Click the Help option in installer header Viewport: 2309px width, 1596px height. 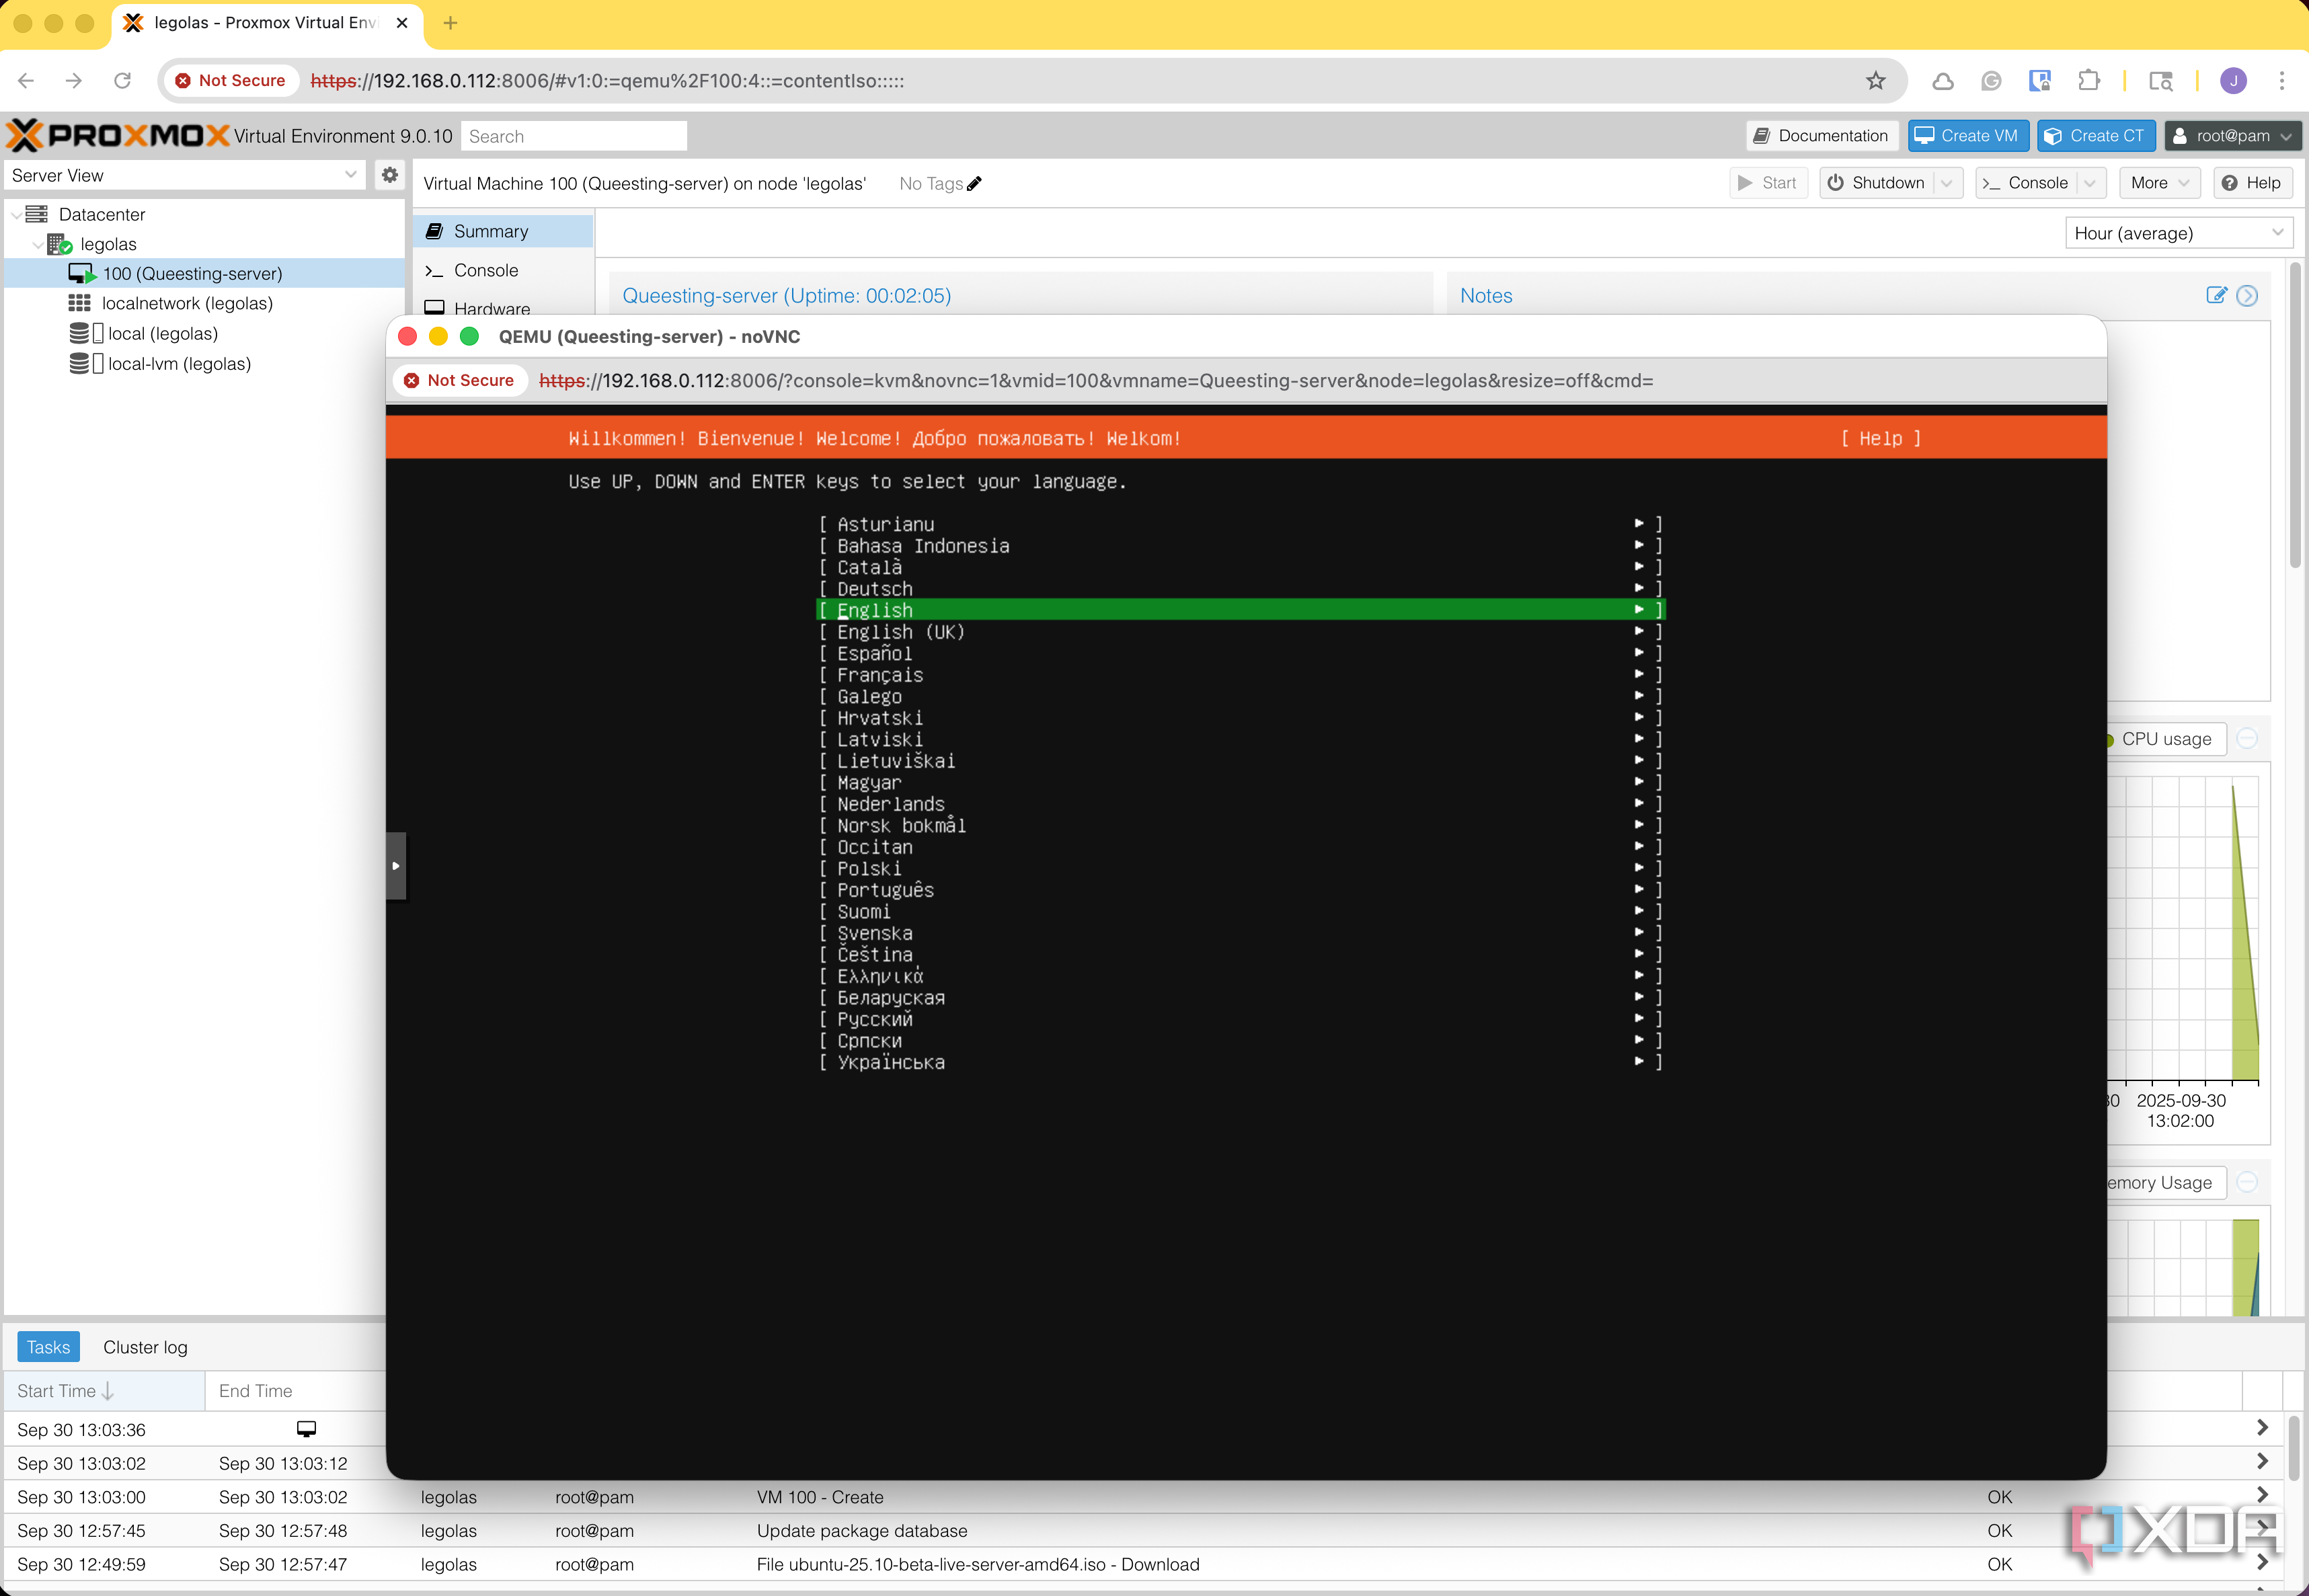(x=1880, y=438)
